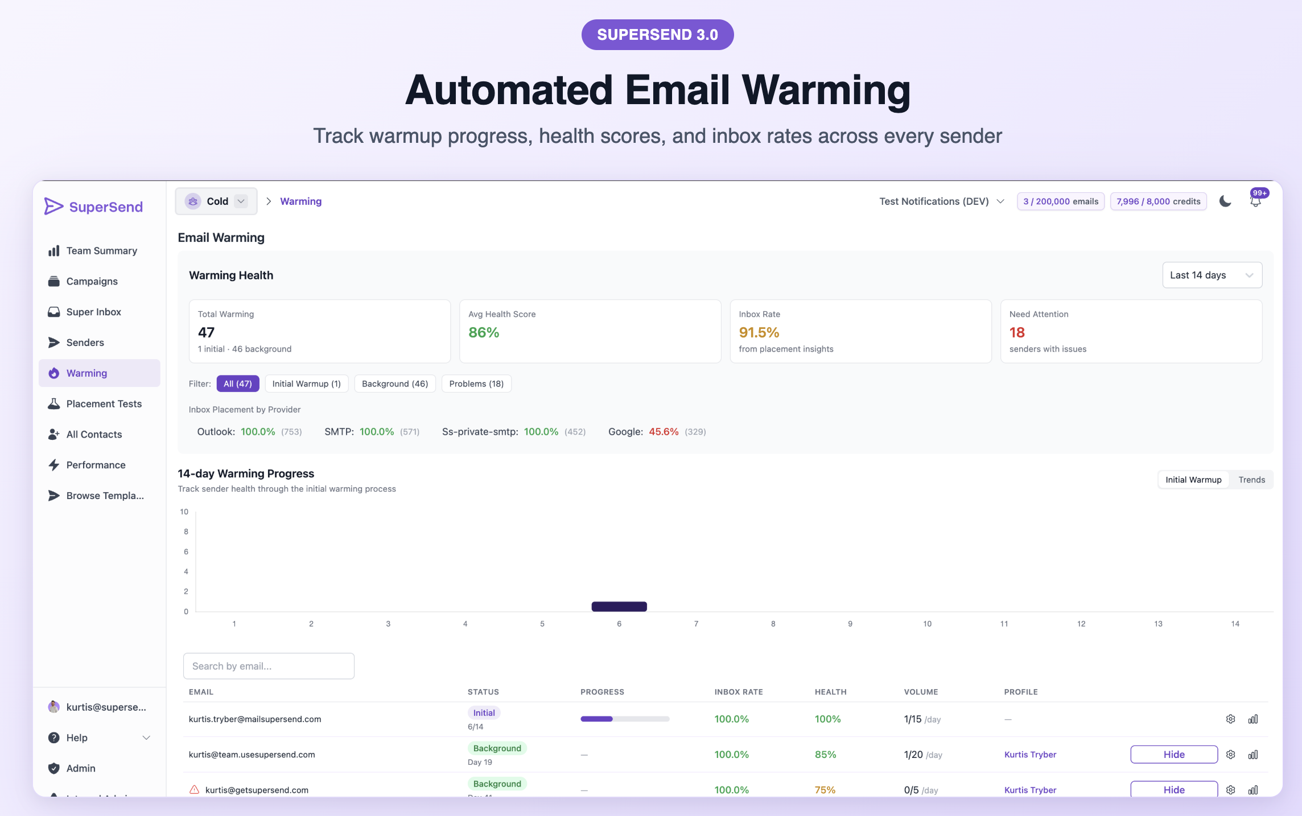The height and width of the screenshot is (816, 1302).
Task: Click the SuperSend logo
Action: tap(94, 207)
